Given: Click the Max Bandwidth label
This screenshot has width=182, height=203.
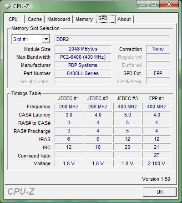Looking at the screenshot, I should 33,57.
